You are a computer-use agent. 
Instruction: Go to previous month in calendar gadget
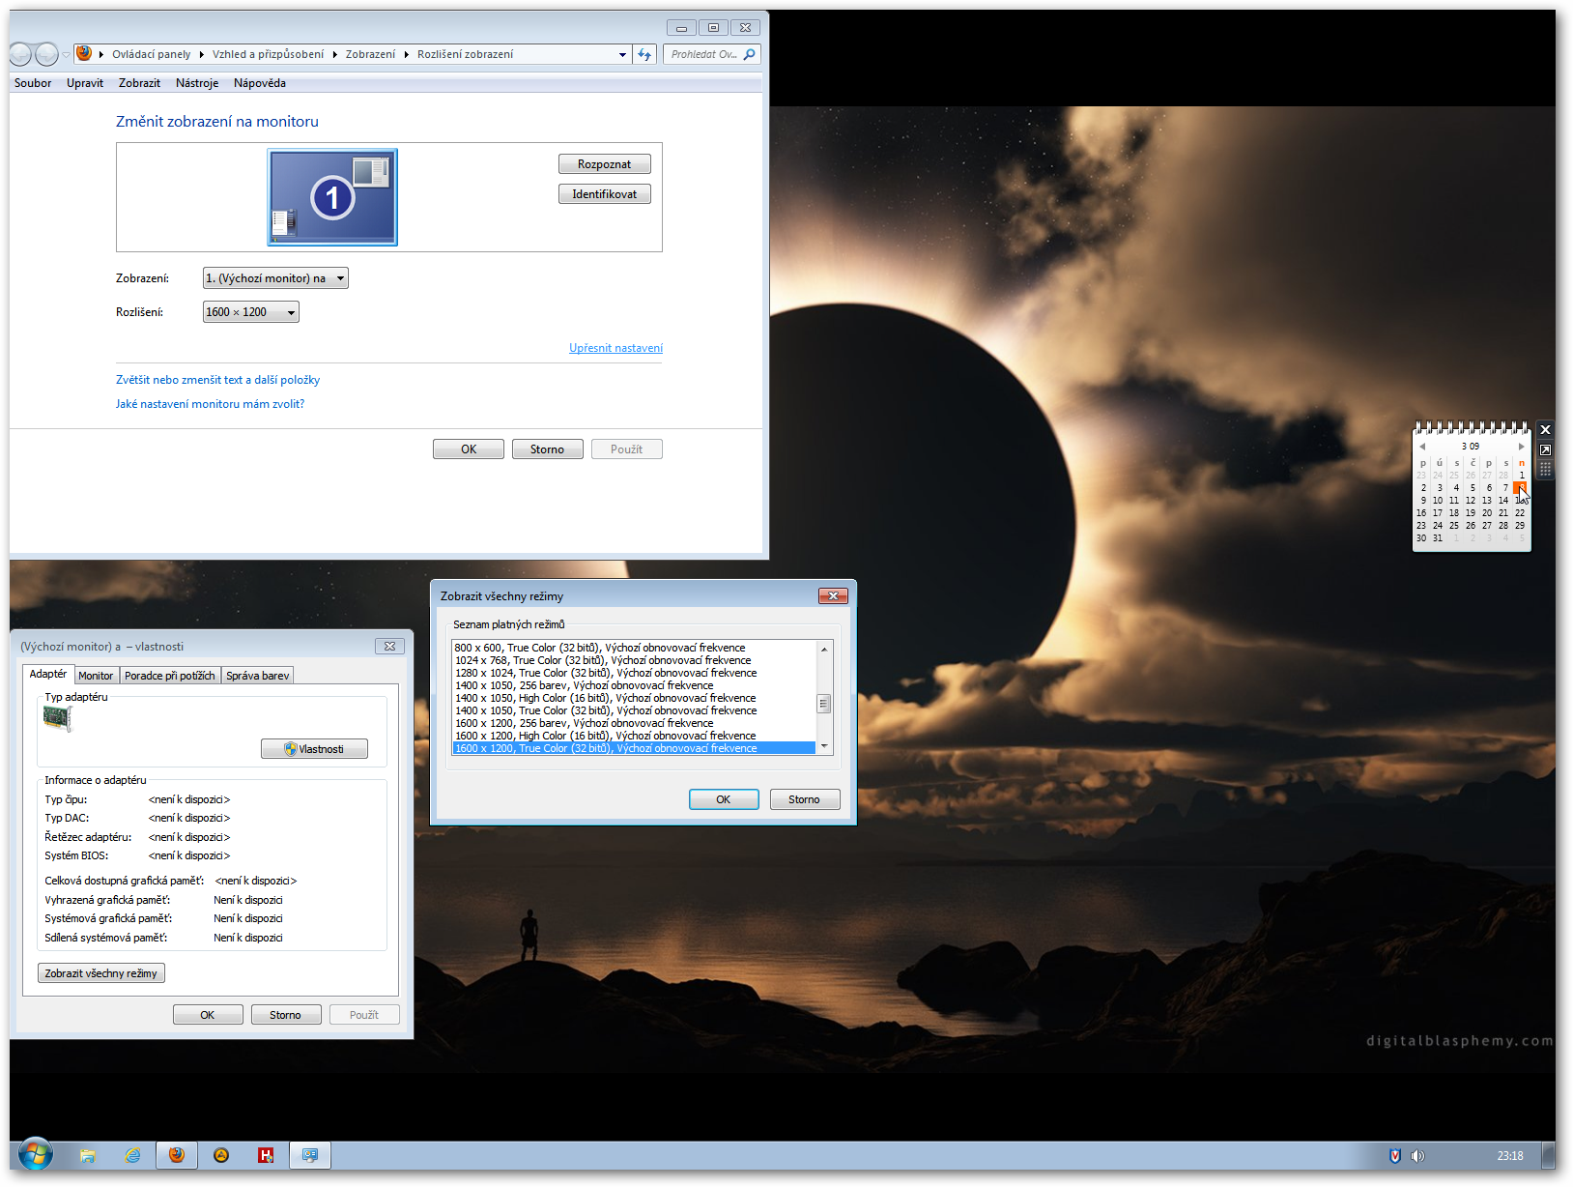pyautogui.click(x=1422, y=447)
